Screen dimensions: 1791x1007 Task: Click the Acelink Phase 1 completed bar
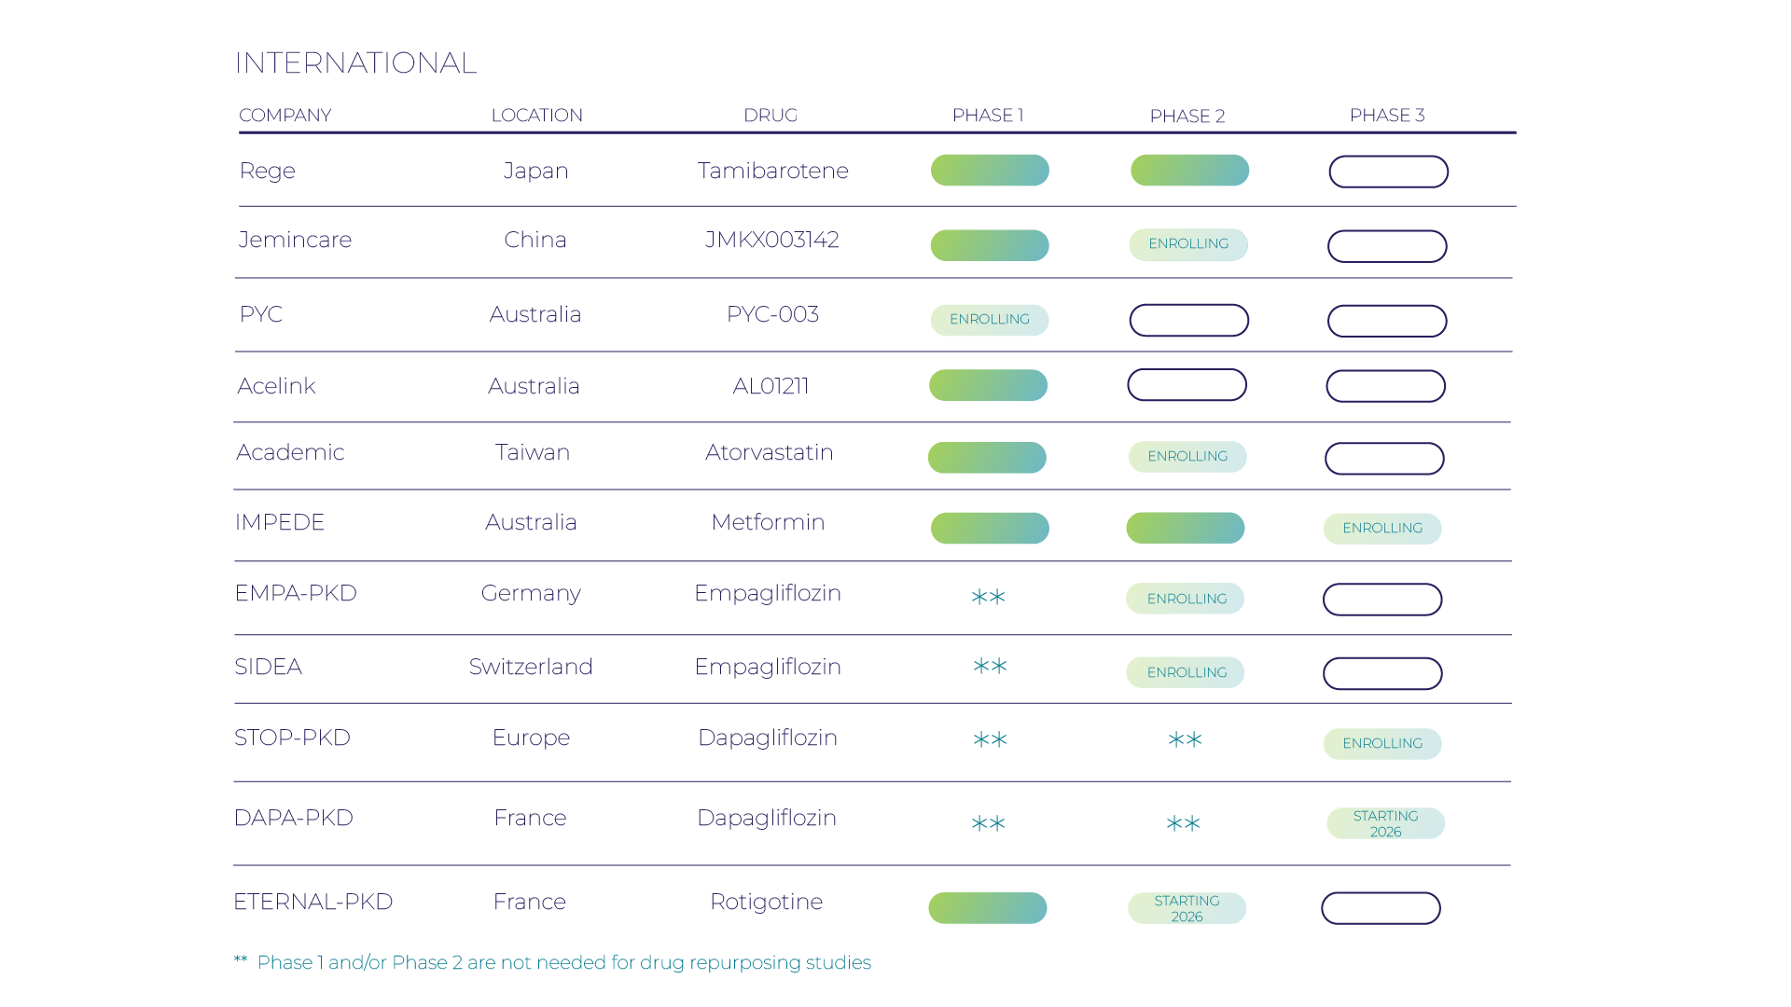tap(988, 385)
